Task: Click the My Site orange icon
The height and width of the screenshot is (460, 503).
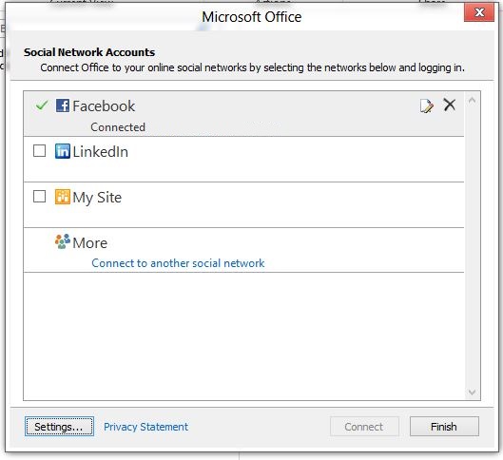Action: pos(63,197)
